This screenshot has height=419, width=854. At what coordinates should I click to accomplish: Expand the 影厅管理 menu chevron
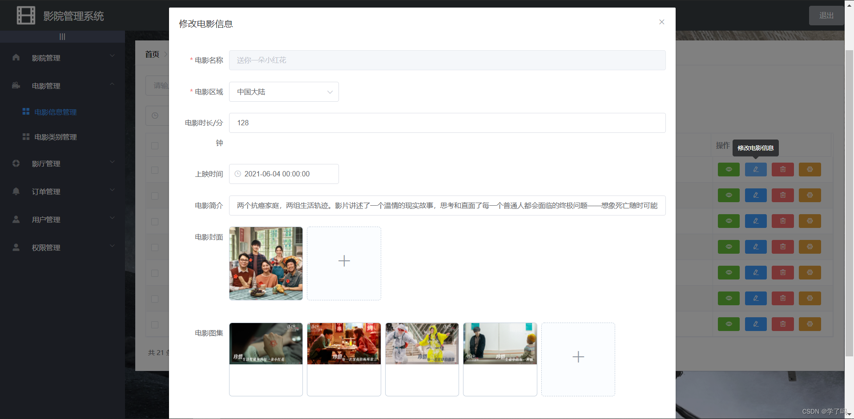(x=112, y=162)
